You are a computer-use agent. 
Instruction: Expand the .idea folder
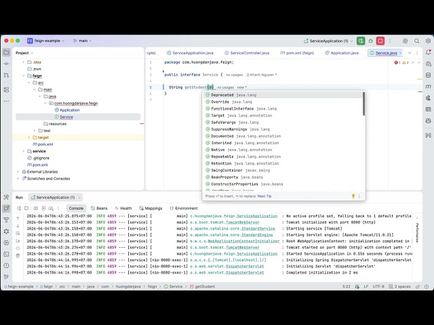click(x=23, y=62)
